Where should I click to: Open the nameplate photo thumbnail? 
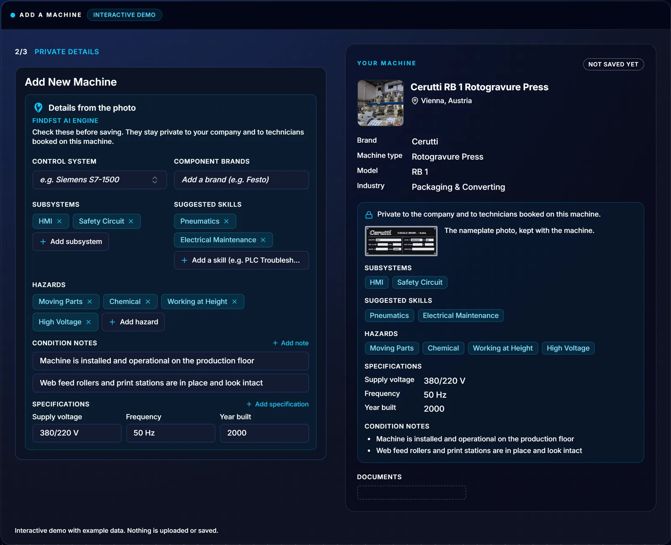pyautogui.click(x=401, y=241)
